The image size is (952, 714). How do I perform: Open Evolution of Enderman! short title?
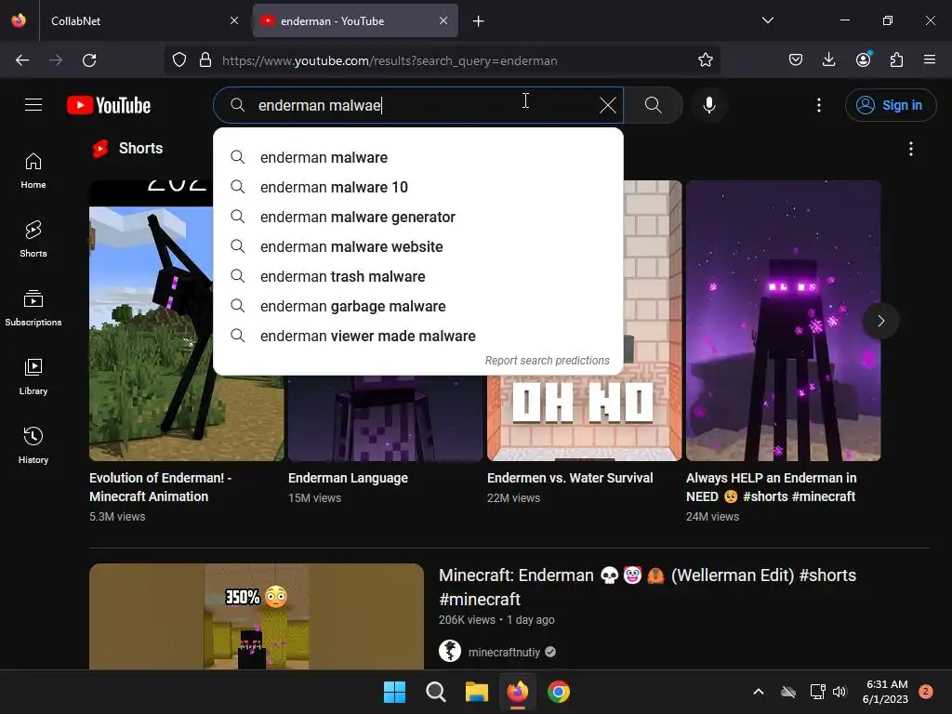click(160, 487)
